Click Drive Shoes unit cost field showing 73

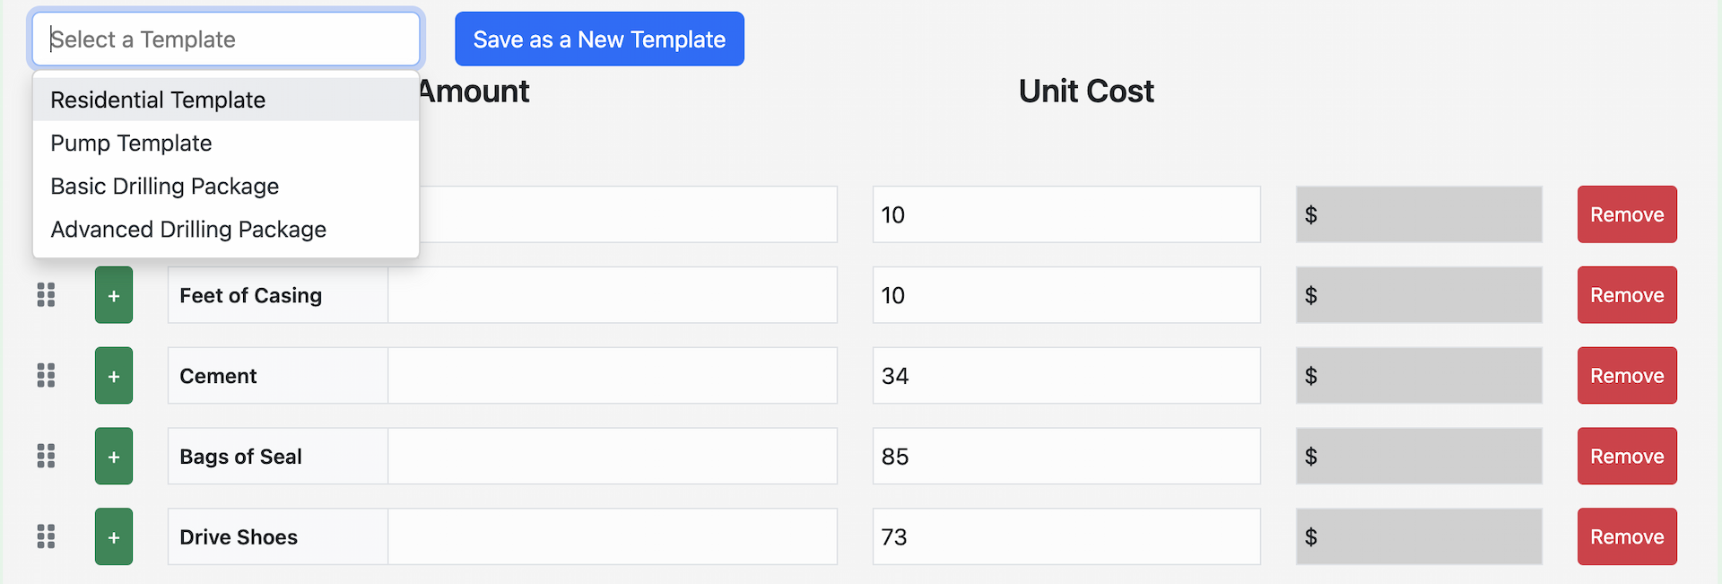pos(1065,537)
